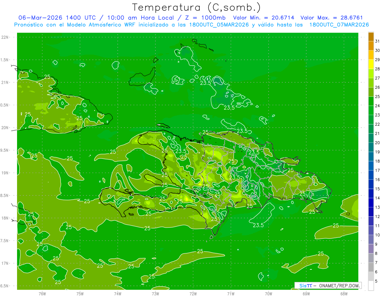Click the bright yellow swatch between 28 and 29
Viewport: 386px width, 298px height.
(371, 64)
